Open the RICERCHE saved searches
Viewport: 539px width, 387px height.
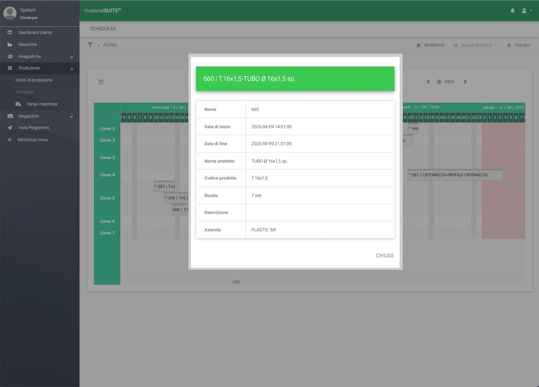click(431, 45)
